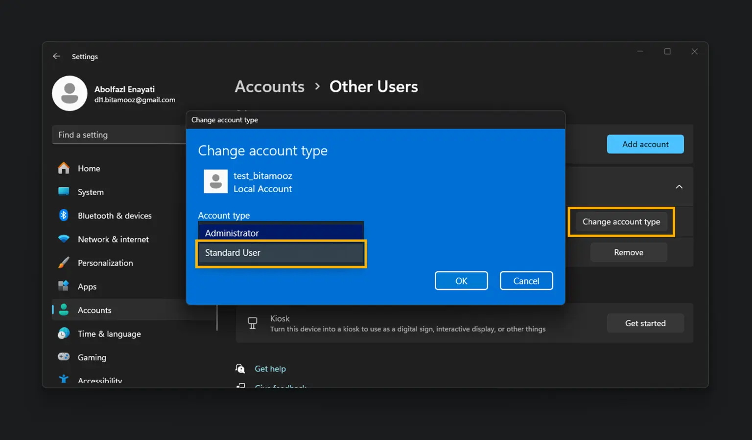Click the Home icon in sidebar
Viewport: 752px width, 440px height.
(64, 168)
